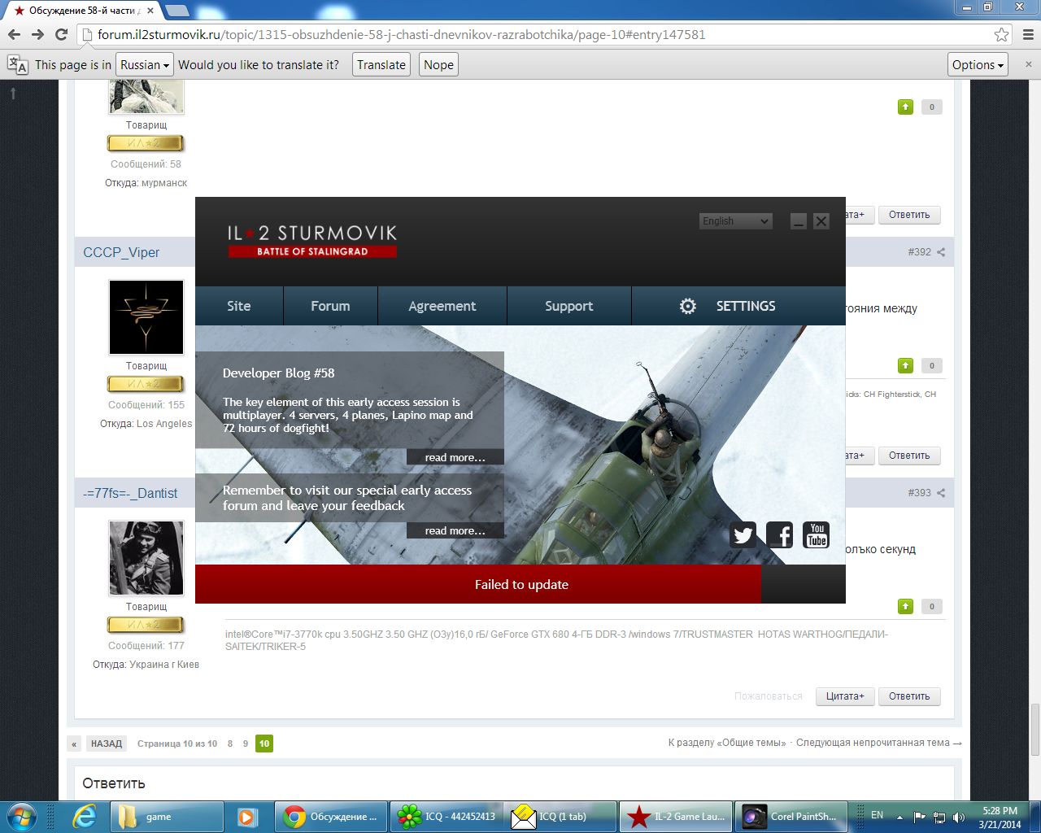
Task: Open the ICQ - 442452413 taskbar window
Action: coord(447,816)
